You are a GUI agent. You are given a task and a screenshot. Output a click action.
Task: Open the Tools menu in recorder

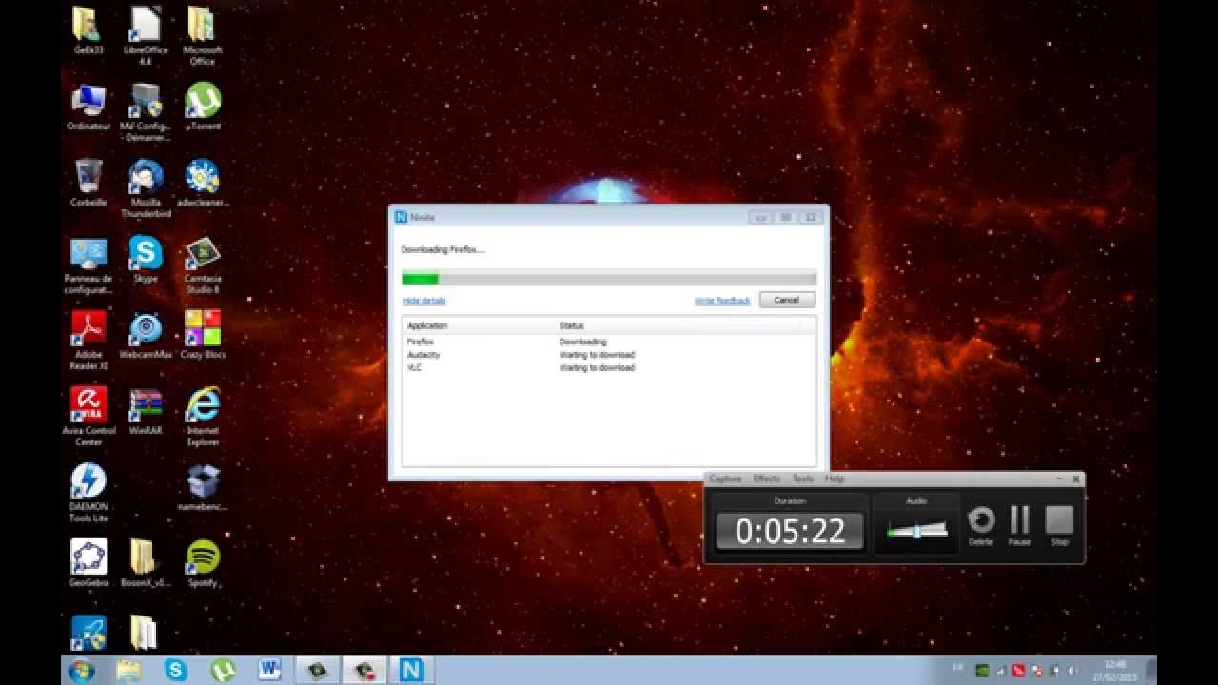click(803, 479)
